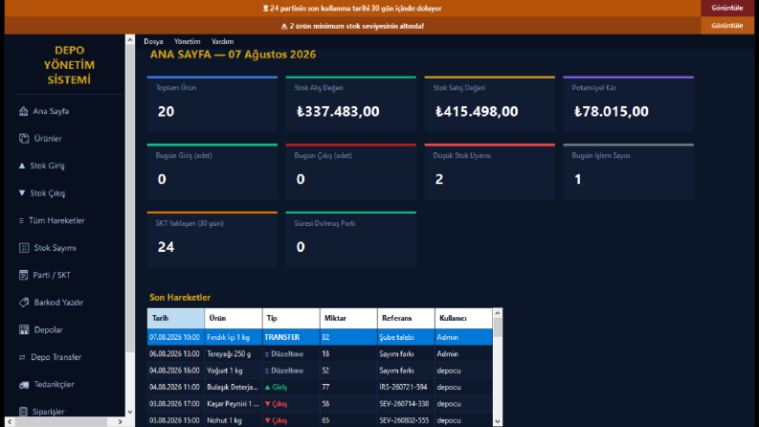Screen dimensions: 759x427
Task: Click the Parti / SKT calendar icon
Action: (23, 275)
